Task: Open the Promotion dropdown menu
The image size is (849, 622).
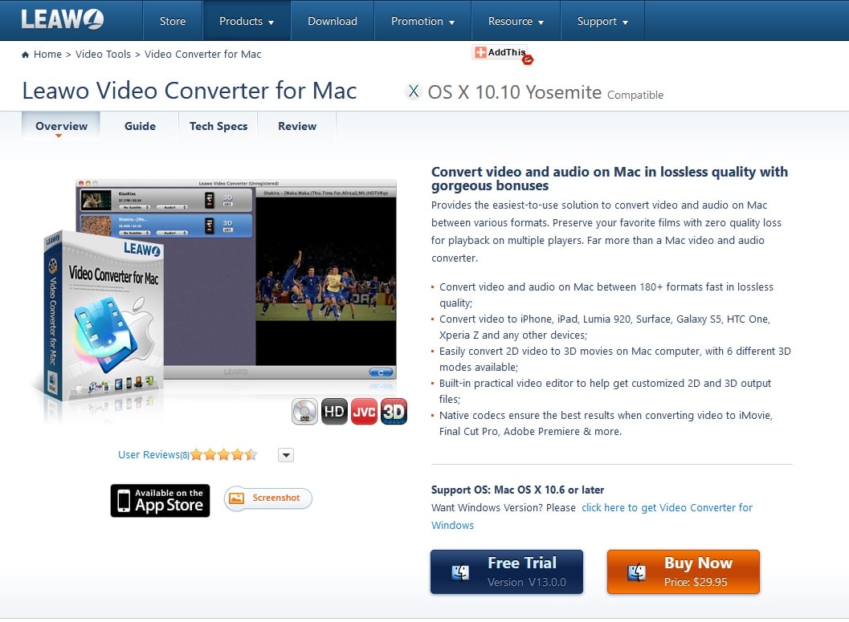Action: (x=422, y=21)
